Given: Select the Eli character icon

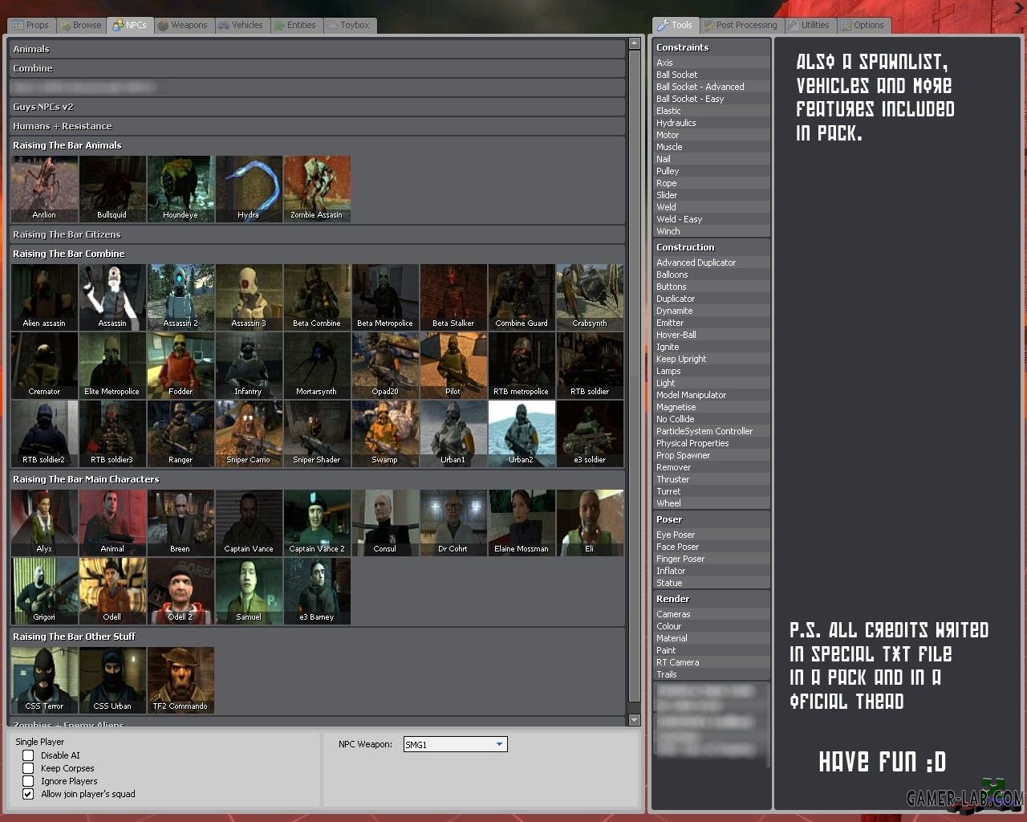Looking at the screenshot, I should pyautogui.click(x=590, y=523).
